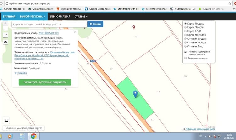Click the volume speaker tray icon
This screenshot has height=140, width=236.
210,137
